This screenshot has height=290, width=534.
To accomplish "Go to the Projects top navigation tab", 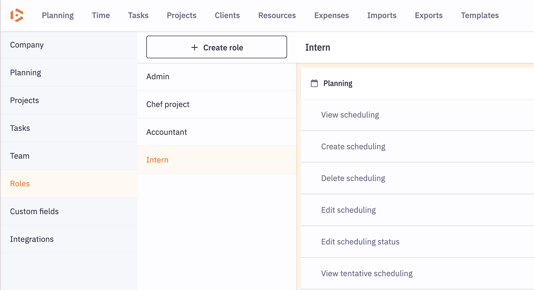I will [181, 15].
